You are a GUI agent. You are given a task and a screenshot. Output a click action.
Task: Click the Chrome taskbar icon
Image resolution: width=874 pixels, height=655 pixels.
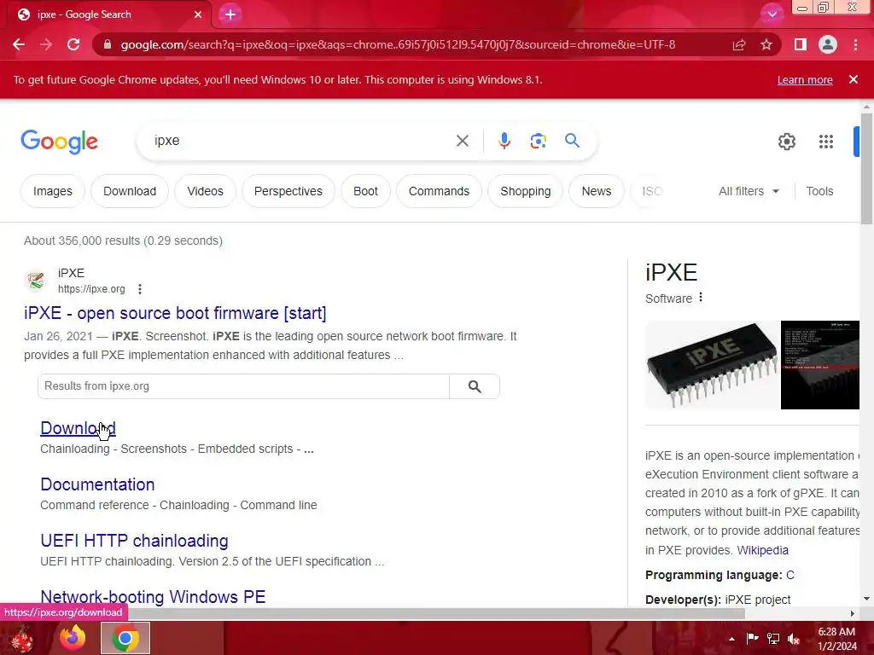point(125,638)
